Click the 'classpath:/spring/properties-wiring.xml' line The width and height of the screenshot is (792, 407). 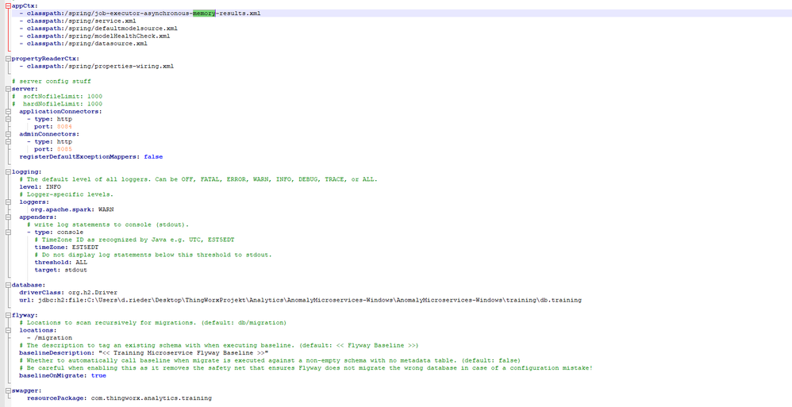click(x=97, y=66)
